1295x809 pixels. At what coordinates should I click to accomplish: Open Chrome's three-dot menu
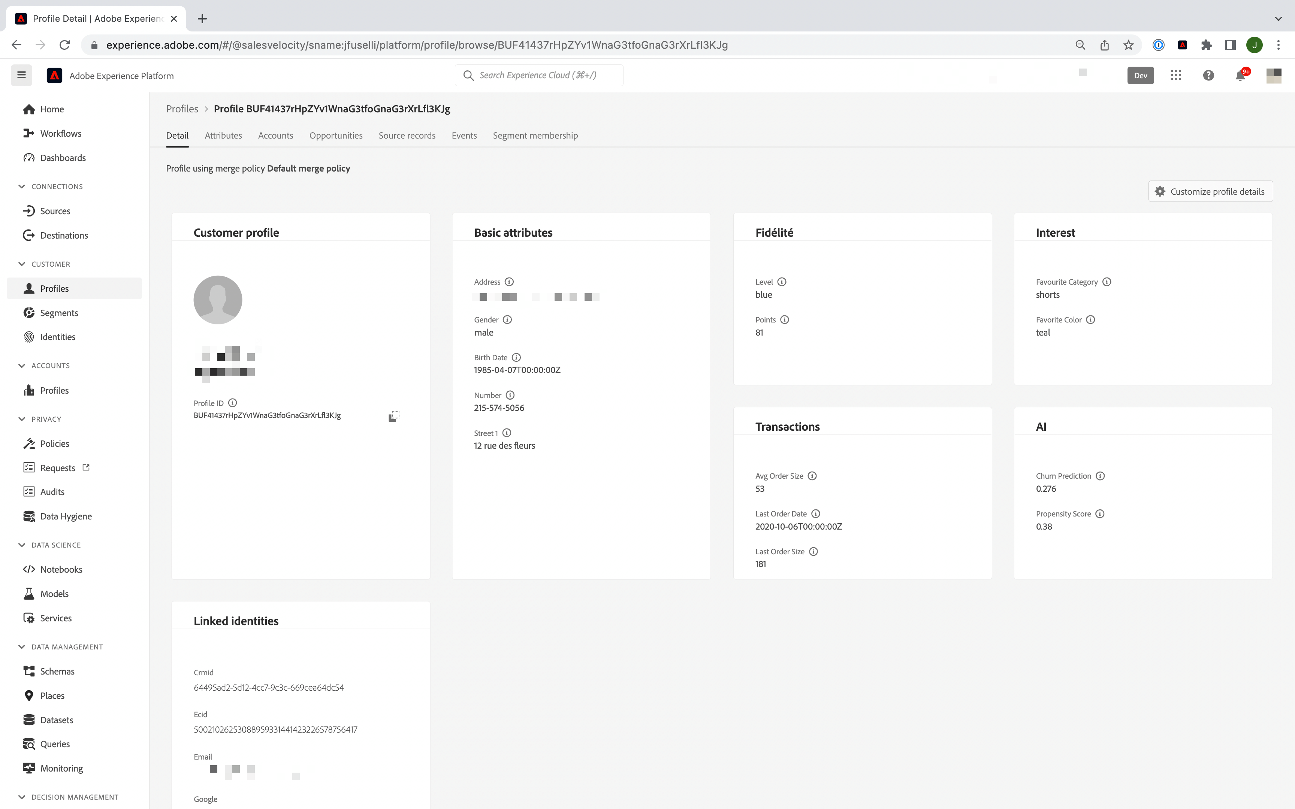[1279, 45]
